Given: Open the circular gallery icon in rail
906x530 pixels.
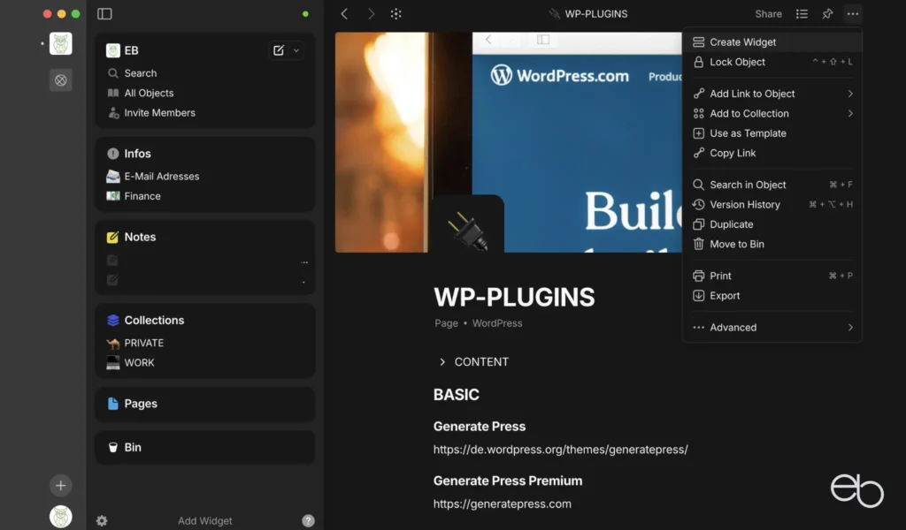Looking at the screenshot, I should pyautogui.click(x=61, y=80).
